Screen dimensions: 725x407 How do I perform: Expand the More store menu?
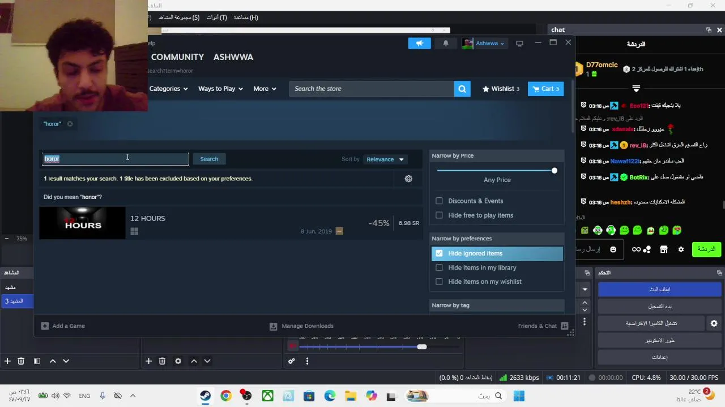[x=265, y=89]
